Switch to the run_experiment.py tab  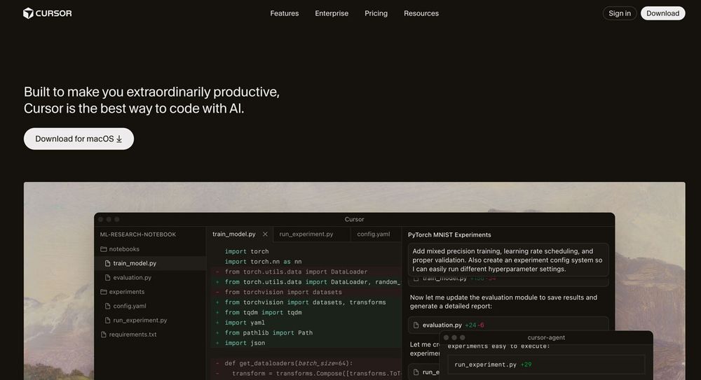306,234
